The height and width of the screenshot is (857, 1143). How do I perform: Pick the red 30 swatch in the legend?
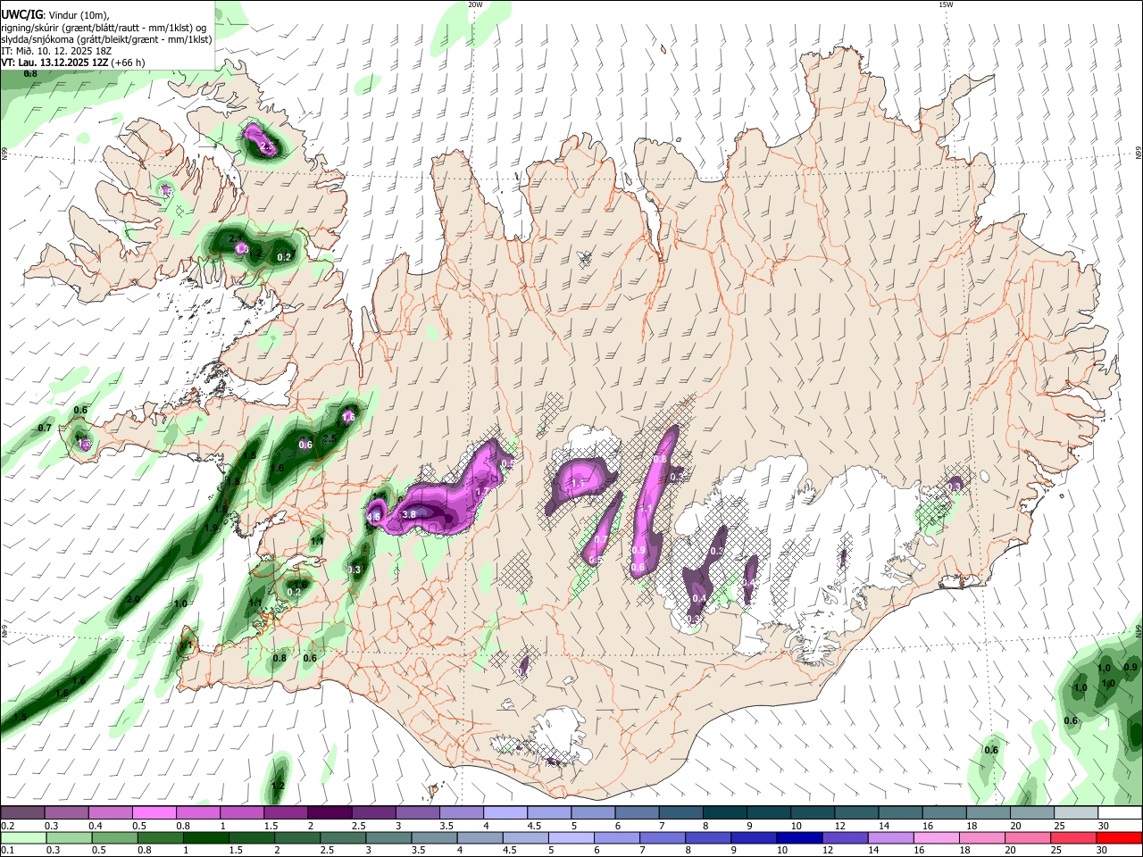[x=1119, y=837]
